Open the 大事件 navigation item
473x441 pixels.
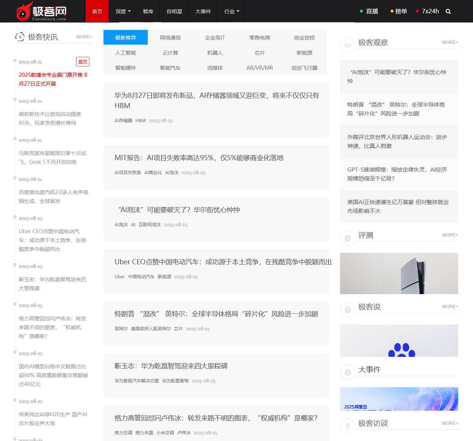point(203,11)
